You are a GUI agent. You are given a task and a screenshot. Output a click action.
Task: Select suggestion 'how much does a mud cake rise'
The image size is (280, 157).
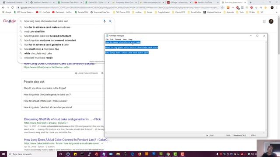coord(42,49)
